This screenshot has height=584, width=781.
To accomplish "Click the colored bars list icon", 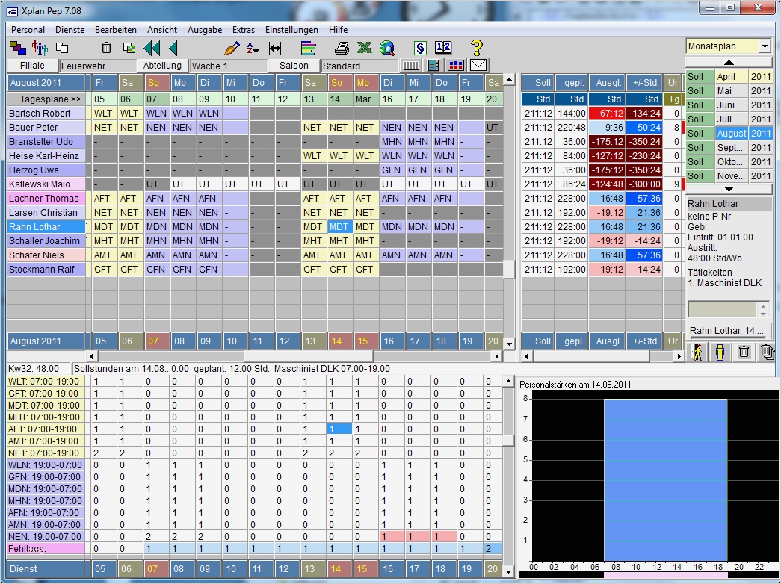I will point(309,48).
